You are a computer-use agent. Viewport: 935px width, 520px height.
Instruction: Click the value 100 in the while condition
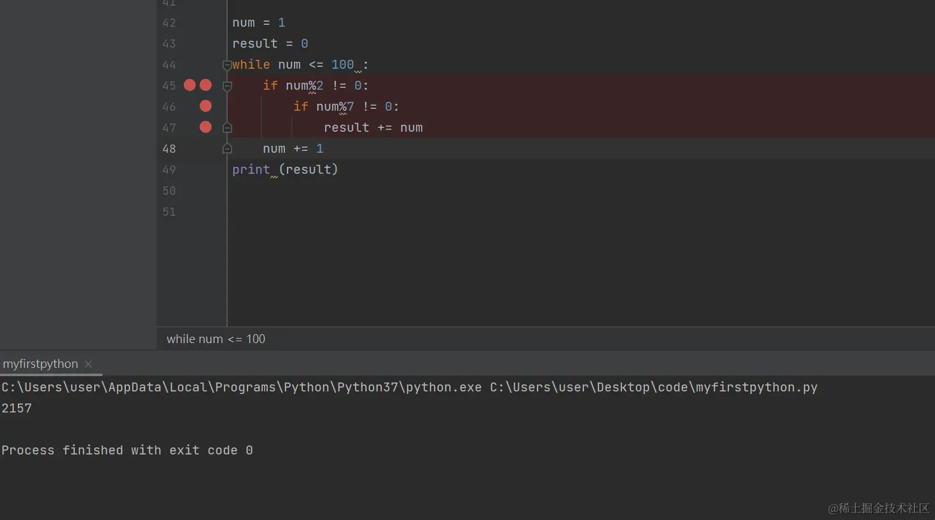[x=343, y=64]
